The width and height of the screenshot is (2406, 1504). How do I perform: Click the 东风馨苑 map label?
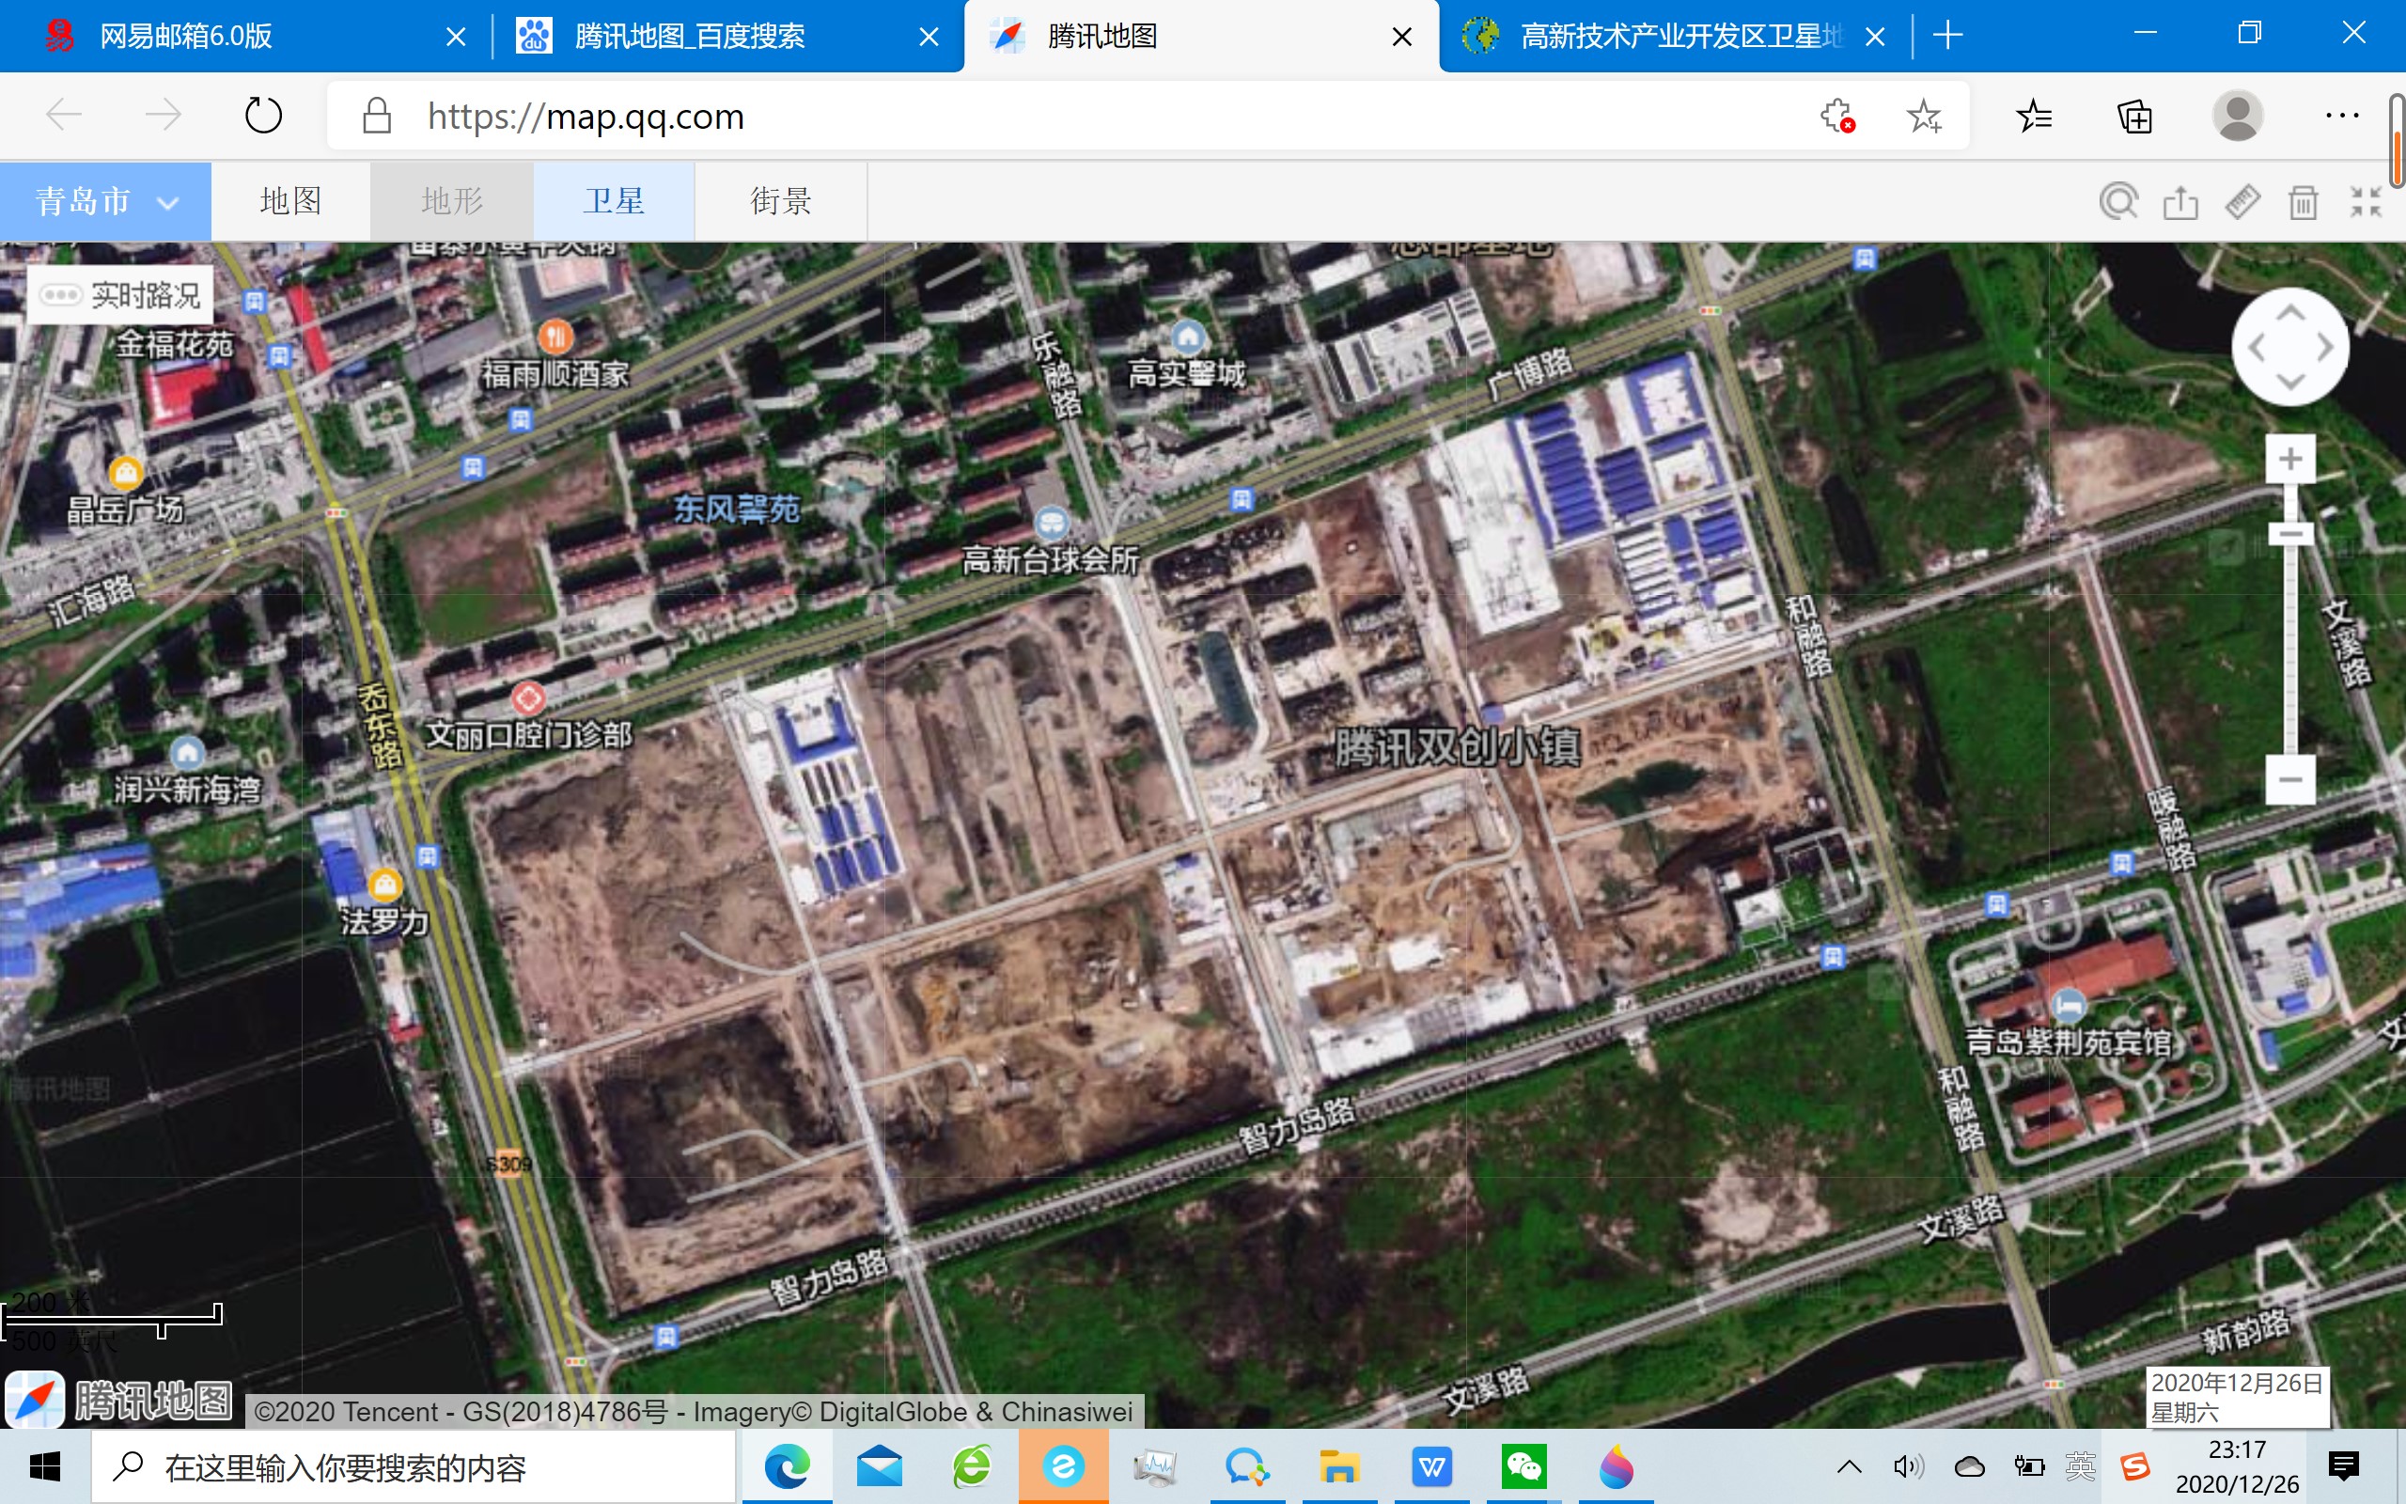coord(737,509)
